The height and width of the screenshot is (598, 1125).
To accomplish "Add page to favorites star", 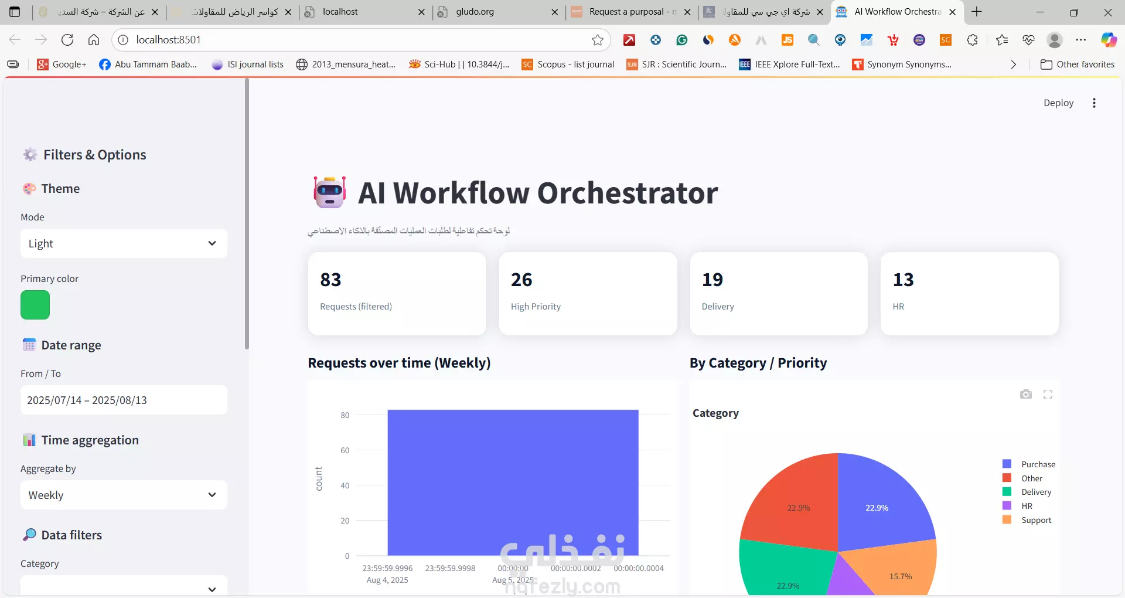I will 598,40.
